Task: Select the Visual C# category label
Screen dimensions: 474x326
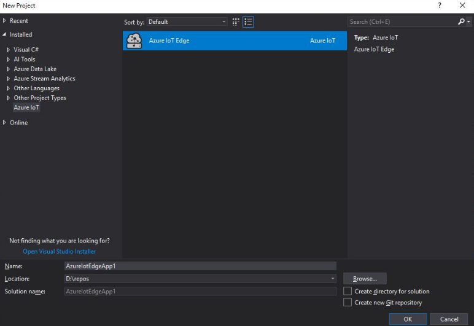Action: click(26, 50)
